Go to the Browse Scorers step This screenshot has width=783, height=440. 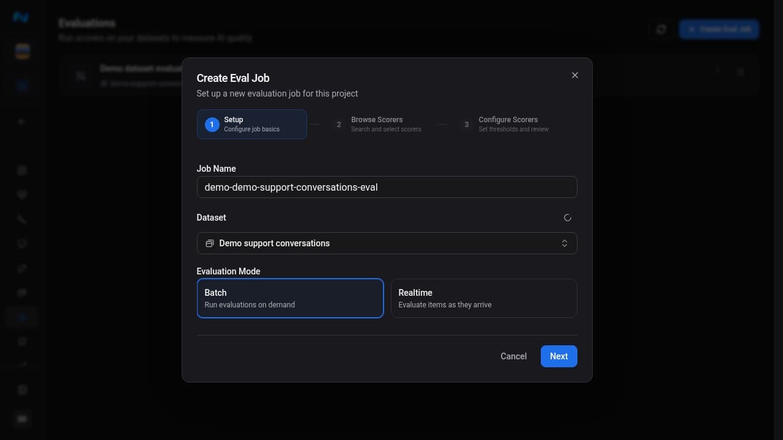click(377, 124)
